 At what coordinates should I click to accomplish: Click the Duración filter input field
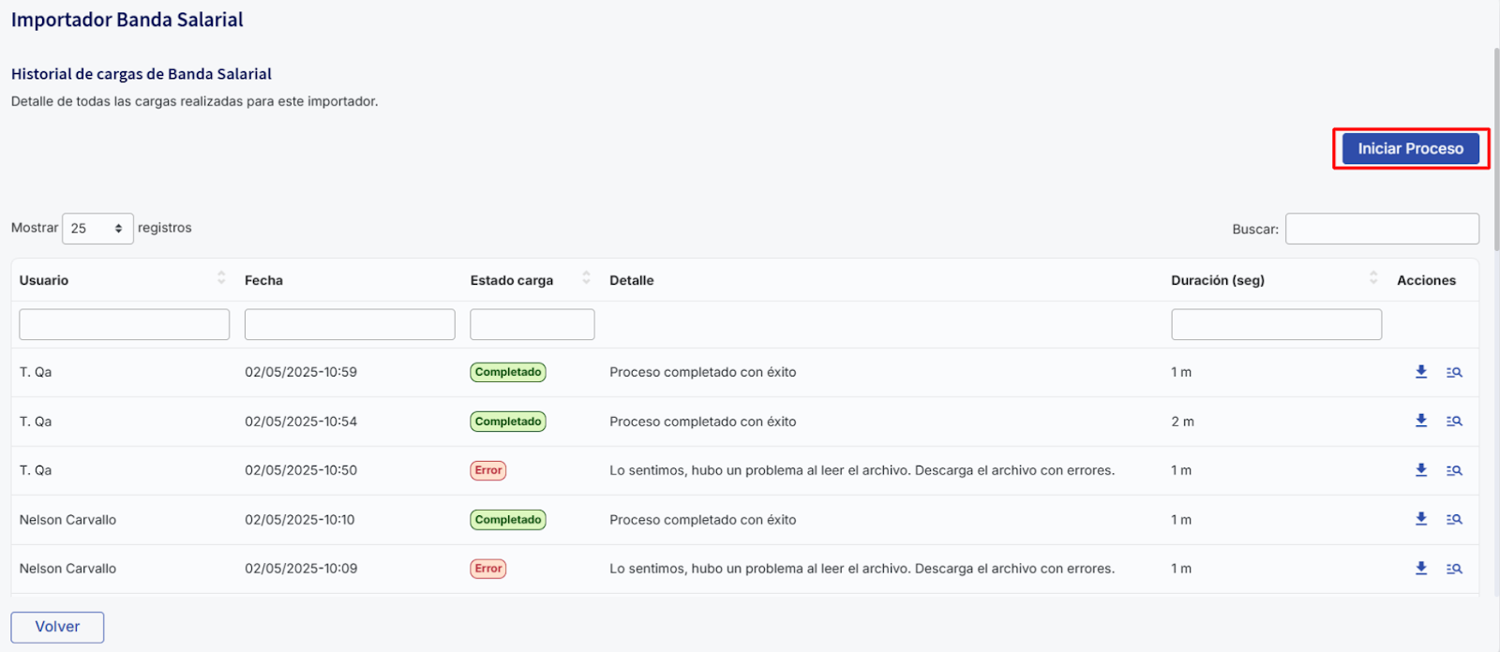point(1276,324)
